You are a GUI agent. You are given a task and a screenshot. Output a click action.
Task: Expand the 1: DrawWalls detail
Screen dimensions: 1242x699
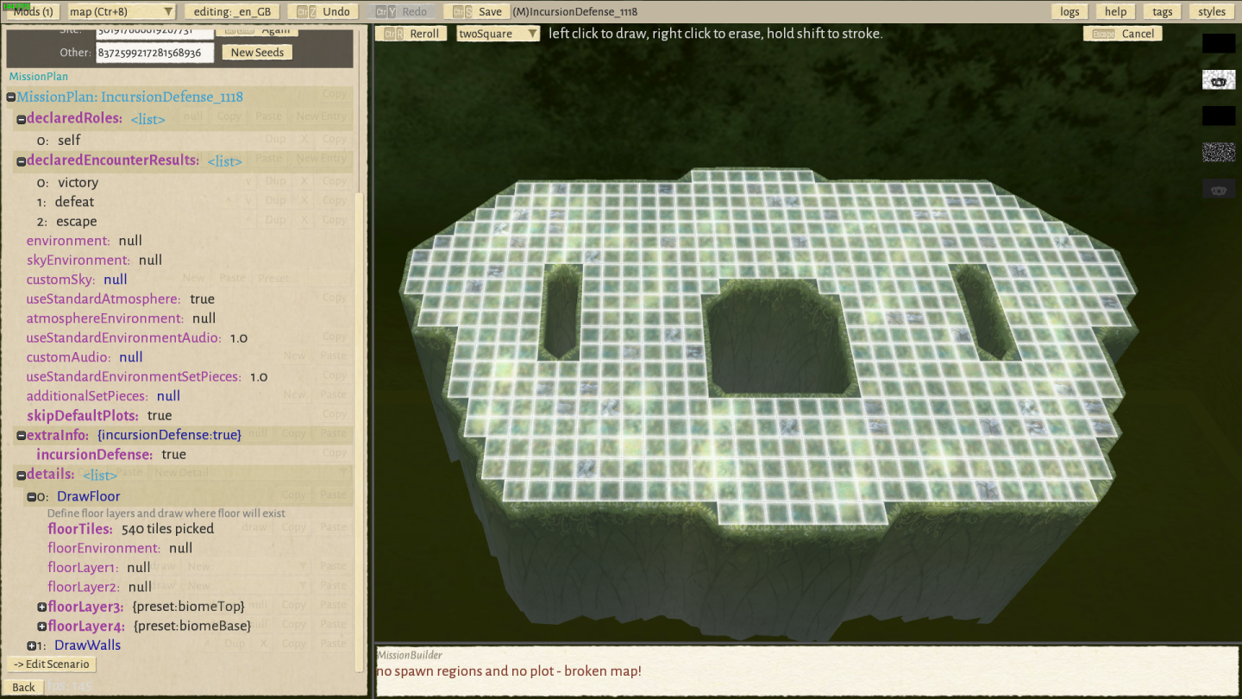[31, 646]
